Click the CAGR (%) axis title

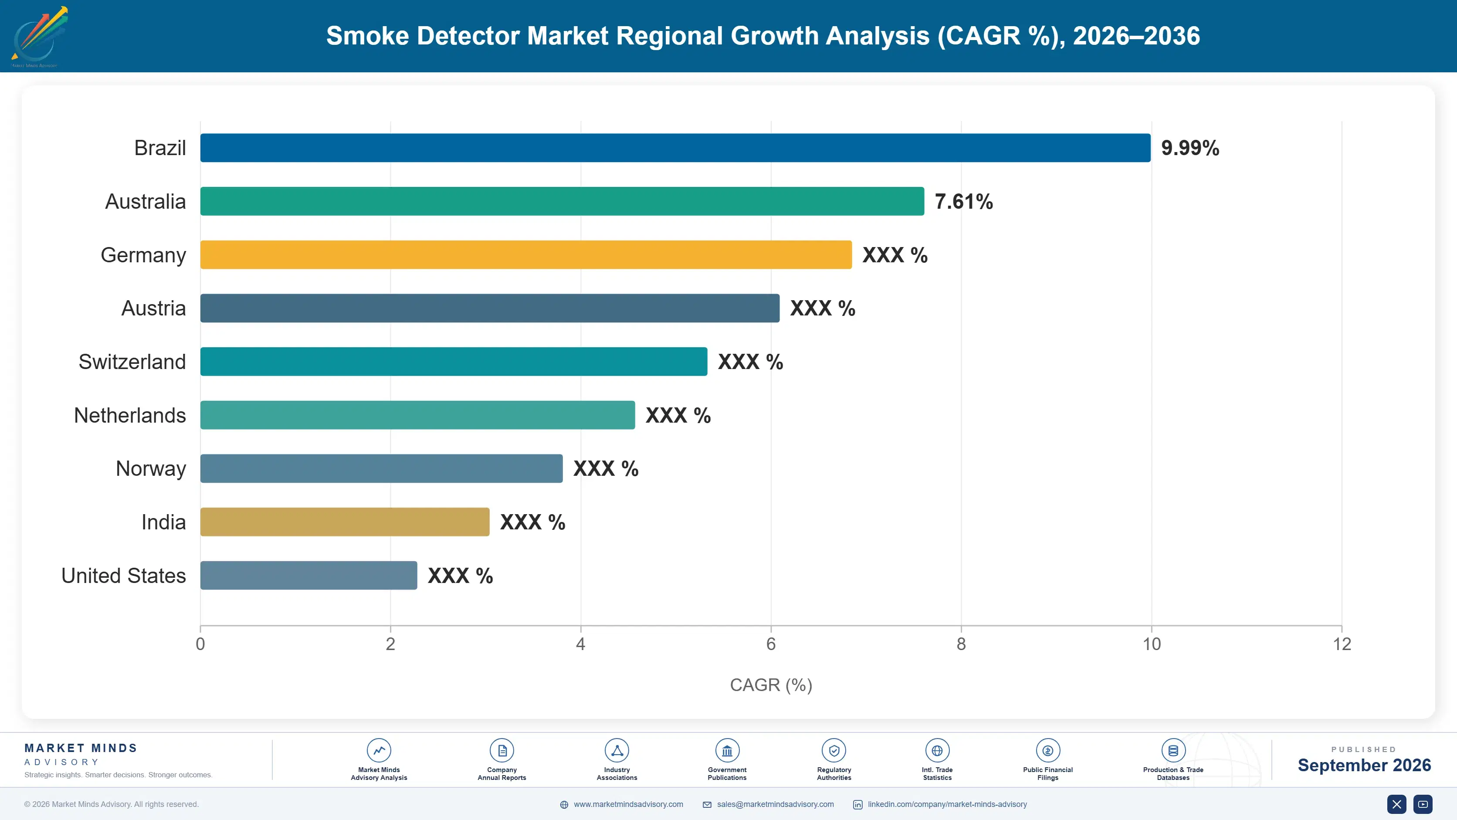pyautogui.click(x=771, y=685)
